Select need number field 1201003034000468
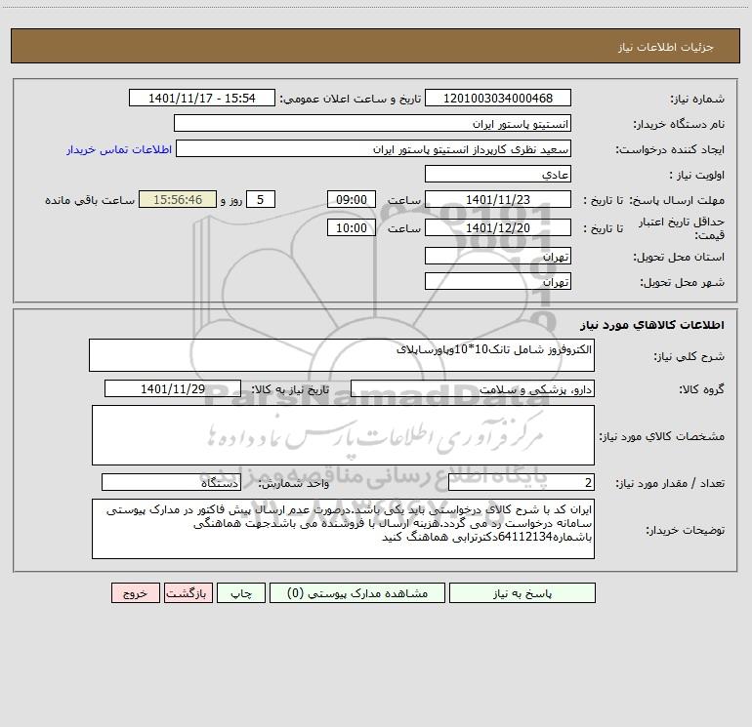This screenshot has width=752, height=727. coord(498,98)
